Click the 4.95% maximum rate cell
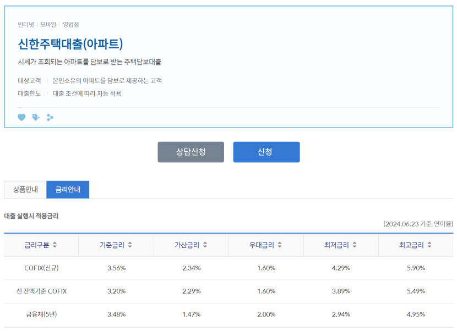 [416, 315]
